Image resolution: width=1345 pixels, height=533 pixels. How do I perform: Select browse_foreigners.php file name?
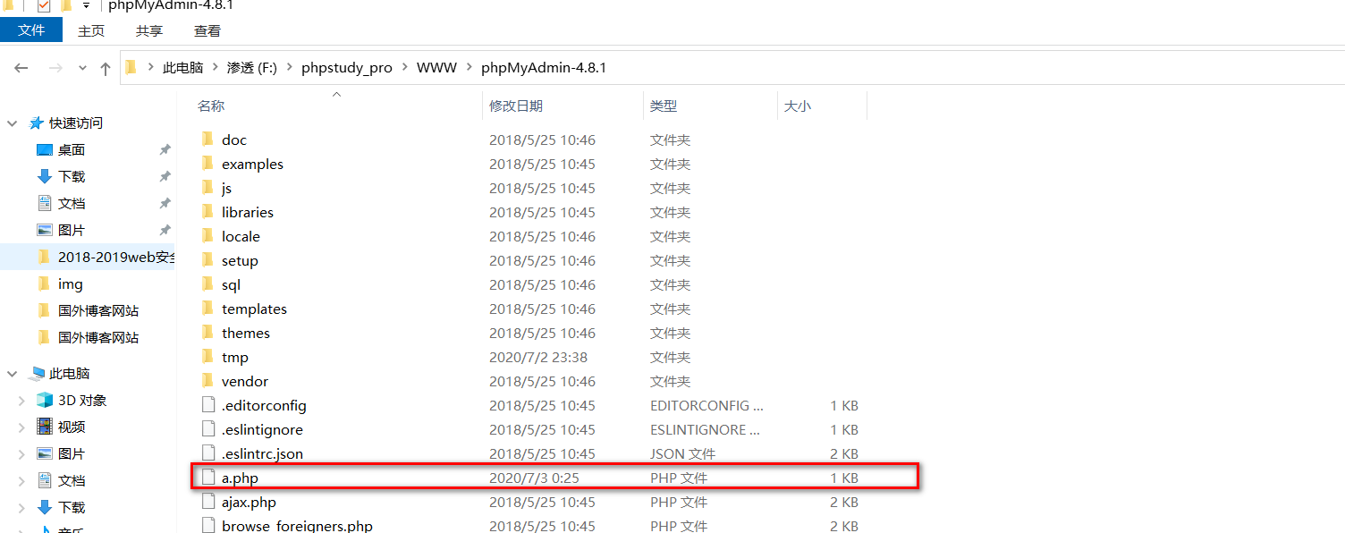pyautogui.click(x=297, y=526)
